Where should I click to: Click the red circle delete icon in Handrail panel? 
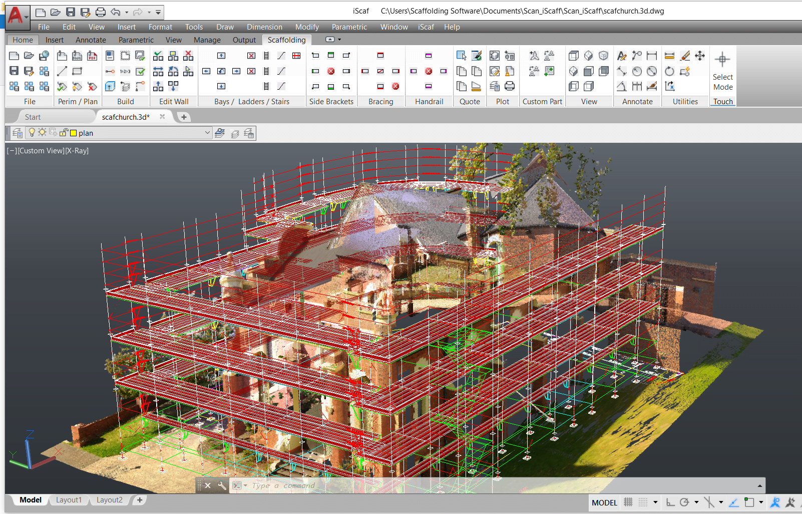[x=429, y=71]
